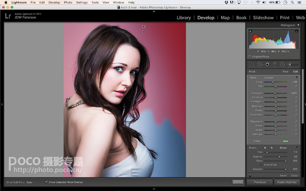306x191 pixels.
Task: Switch to the Print module
Action: 285,18
